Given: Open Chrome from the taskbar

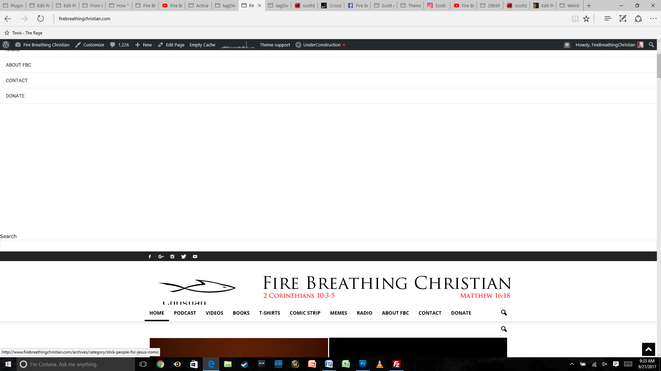Looking at the screenshot, I should click(160, 364).
